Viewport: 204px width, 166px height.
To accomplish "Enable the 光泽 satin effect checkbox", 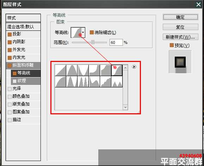I will pos(10,89).
